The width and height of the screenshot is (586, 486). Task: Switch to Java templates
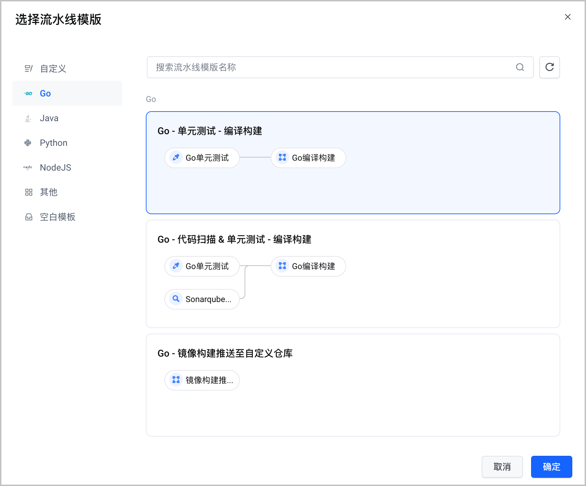click(x=67, y=118)
